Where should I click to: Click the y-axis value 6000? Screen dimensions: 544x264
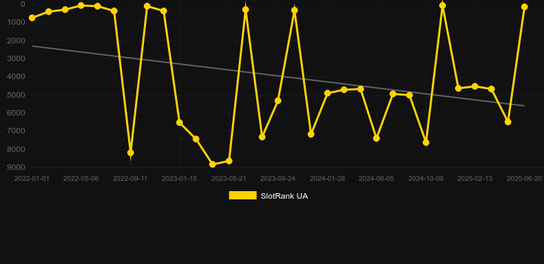(16, 113)
